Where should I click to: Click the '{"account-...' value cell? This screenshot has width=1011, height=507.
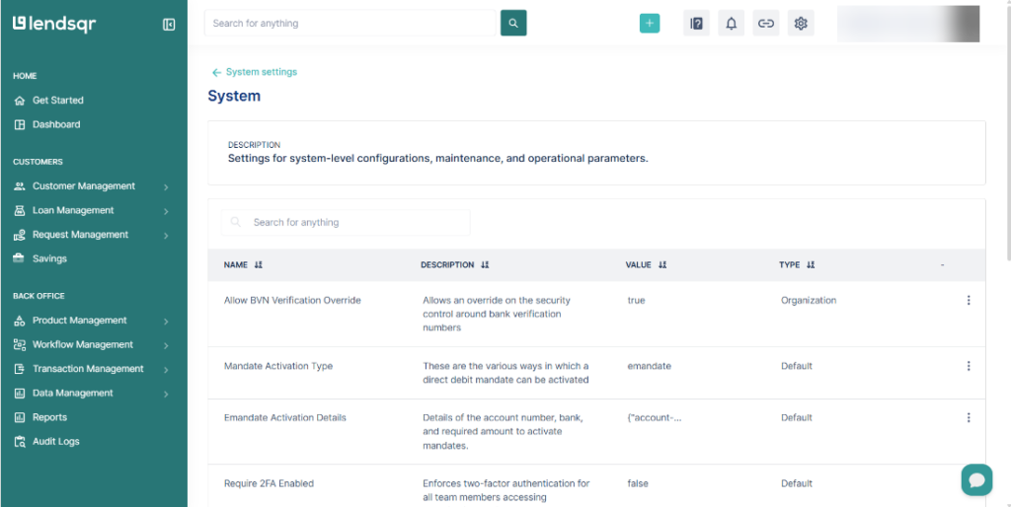point(655,417)
